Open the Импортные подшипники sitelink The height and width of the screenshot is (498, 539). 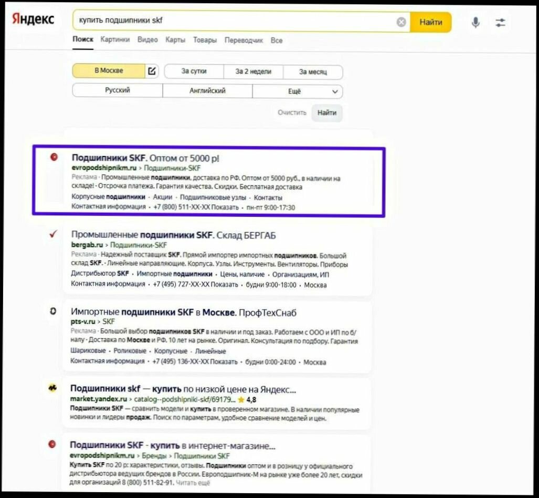(x=175, y=274)
